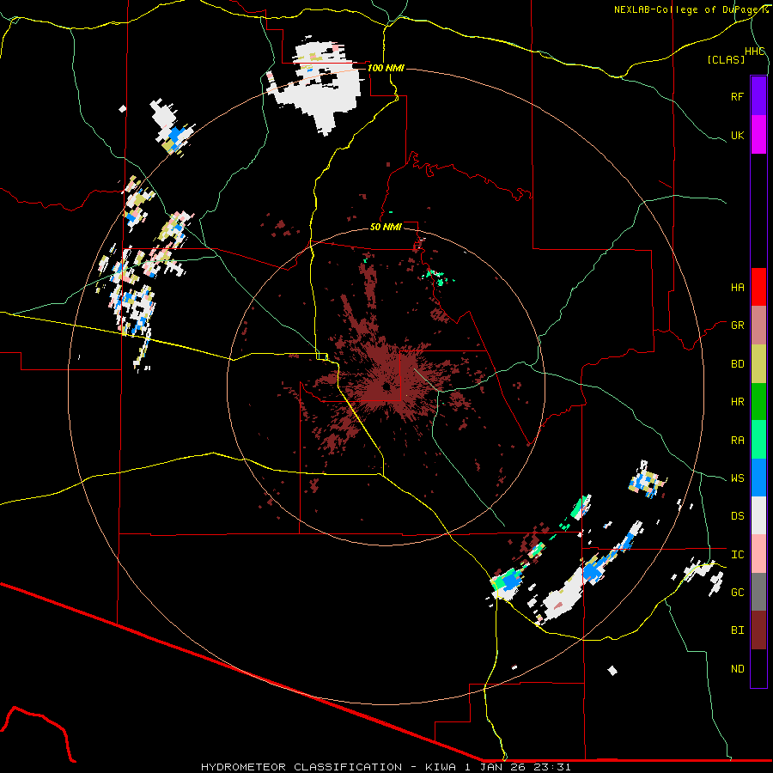Select the DS legend label
The height and width of the screenshot is (773, 773).
click(737, 516)
